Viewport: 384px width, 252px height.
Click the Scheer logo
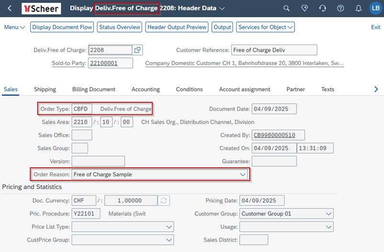pos(41,9)
